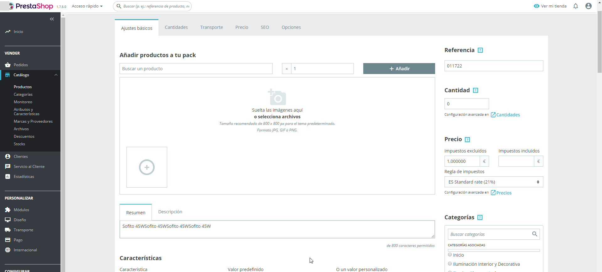
Task: Open the Resumen tab
Action: pyautogui.click(x=136, y=212)
